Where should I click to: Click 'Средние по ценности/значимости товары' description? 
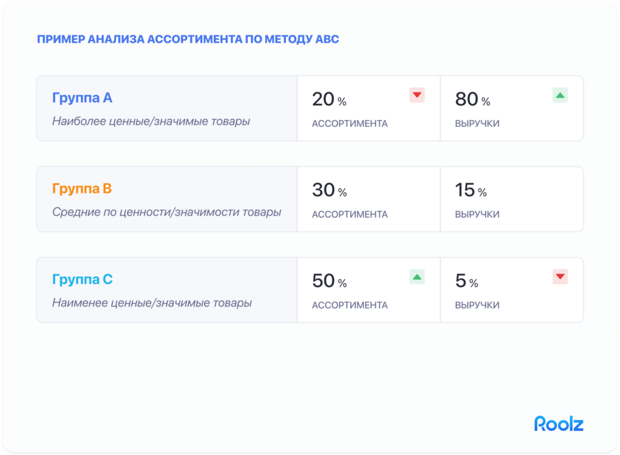[x=167, y=212]
